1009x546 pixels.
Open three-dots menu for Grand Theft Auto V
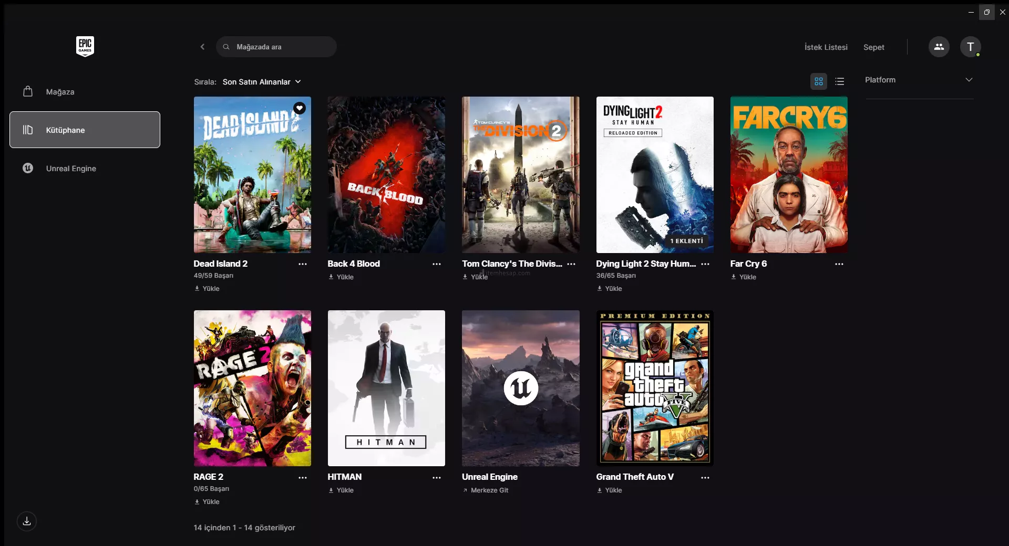705,478
